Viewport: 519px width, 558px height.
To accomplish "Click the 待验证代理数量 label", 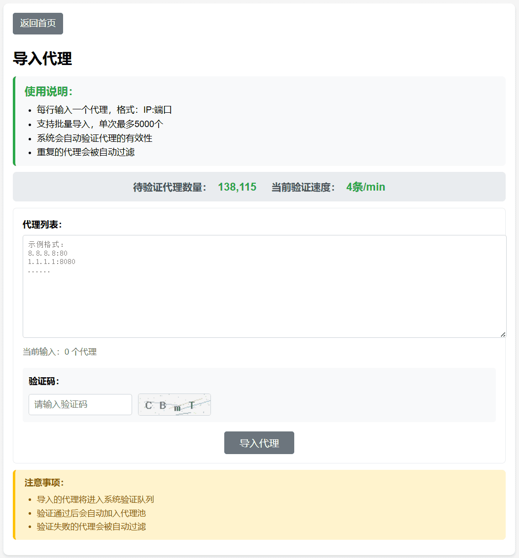I will click(170, 187).
